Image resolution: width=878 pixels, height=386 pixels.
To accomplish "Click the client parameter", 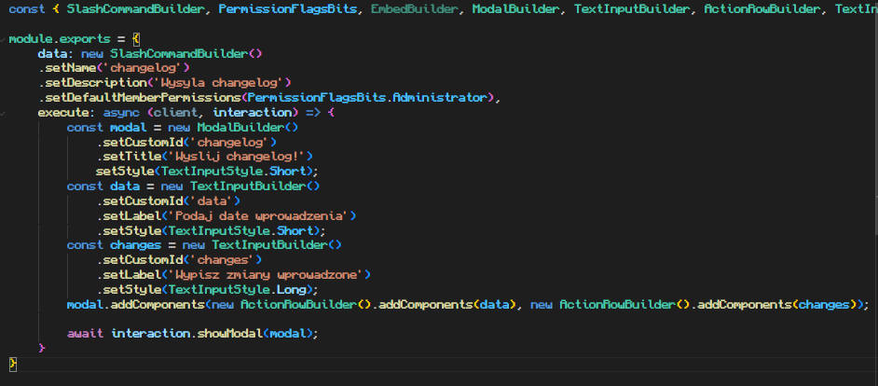I will (176, 112).
